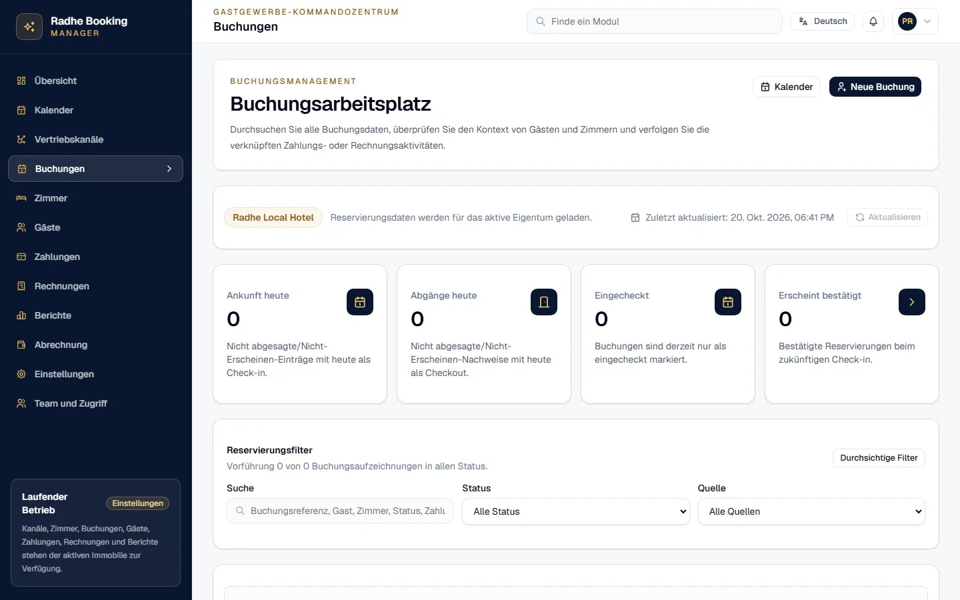Click the Radhe Booking sparkle logo icon
Image resolution: width=960 pixels, height=600 pixels.
tap(29, 27)
